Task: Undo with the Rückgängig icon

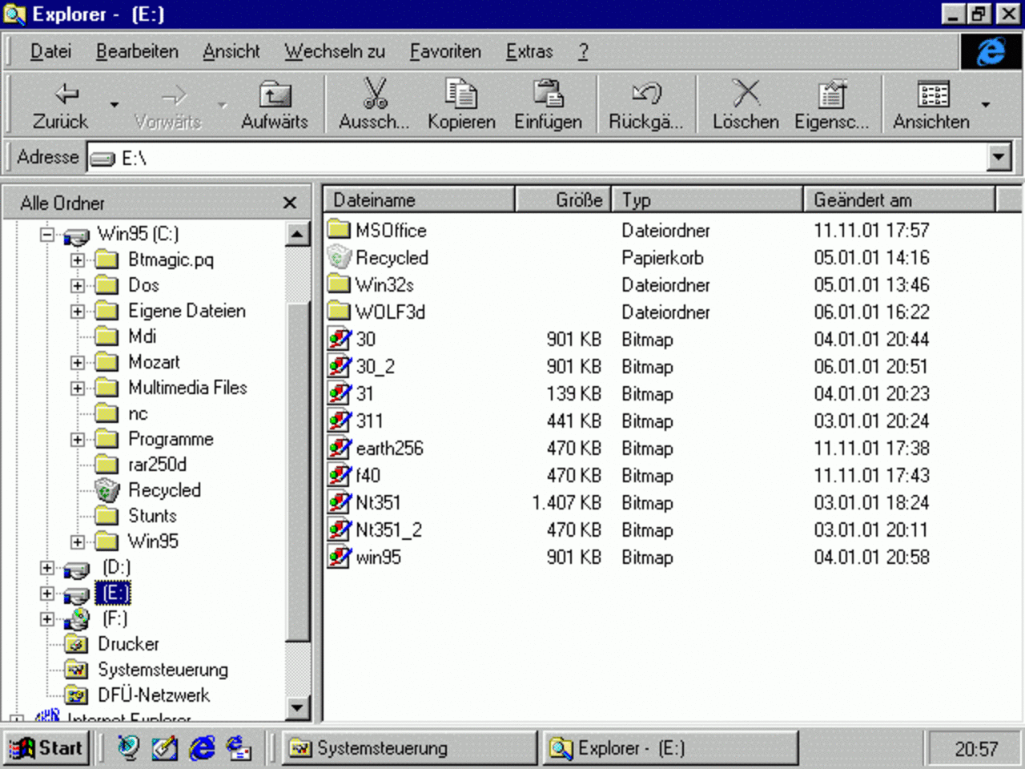Action: [x=646, y=93]
